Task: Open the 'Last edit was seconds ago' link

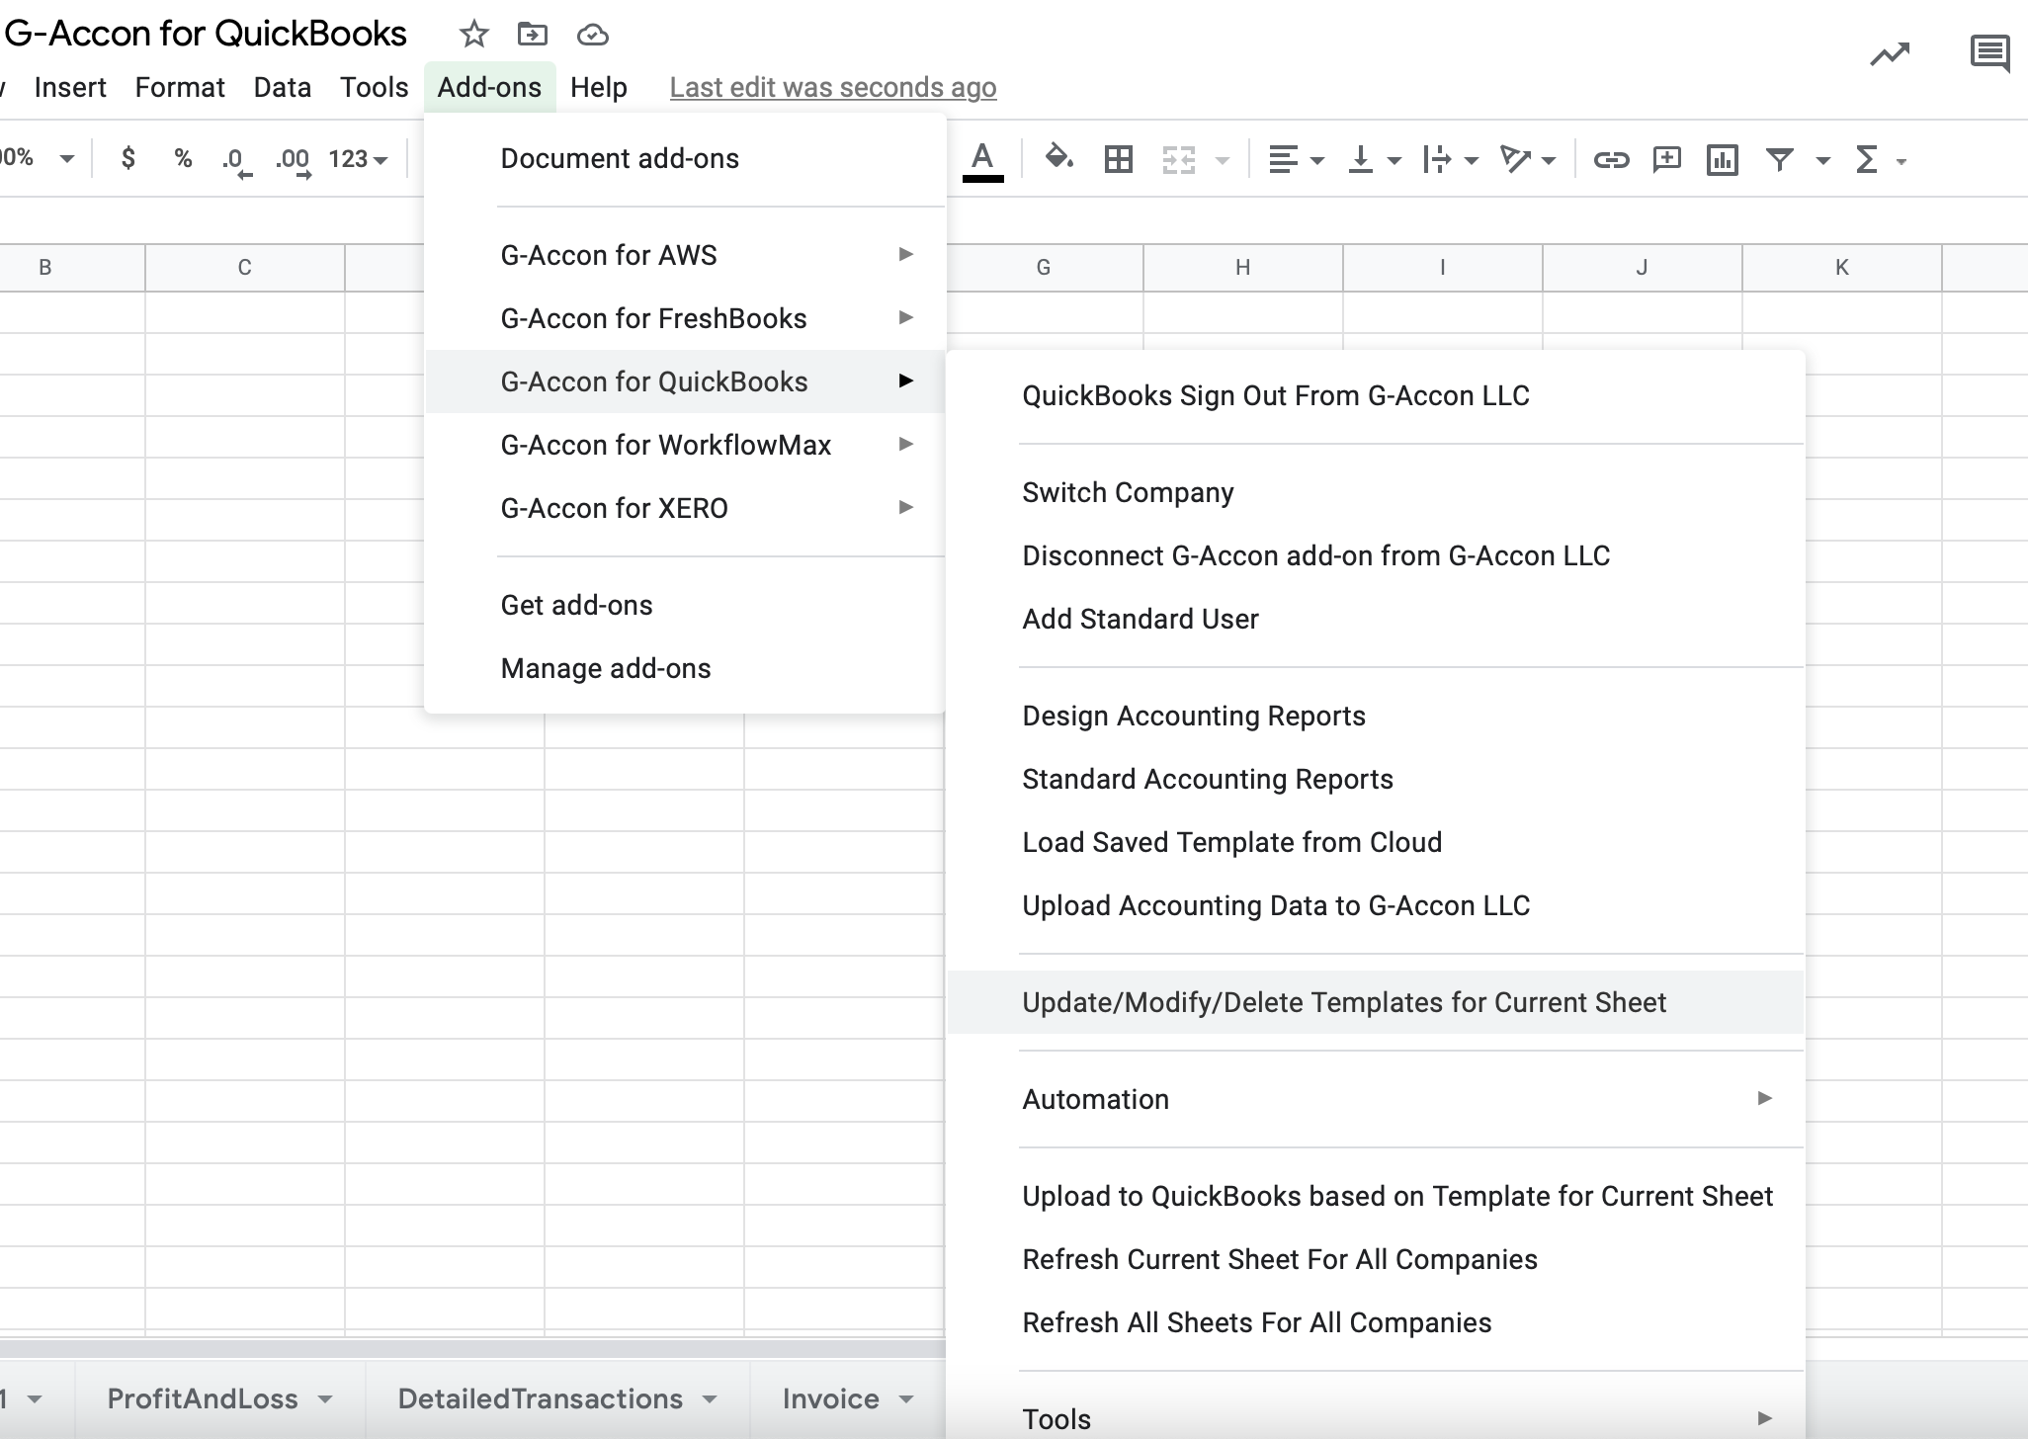Action: 833,88
